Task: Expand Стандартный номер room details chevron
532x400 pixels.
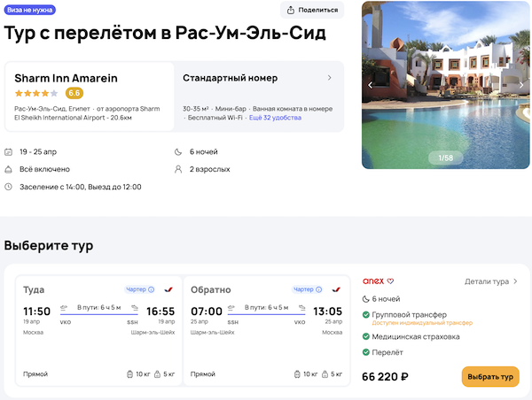Action: click(x=330, y=78)
